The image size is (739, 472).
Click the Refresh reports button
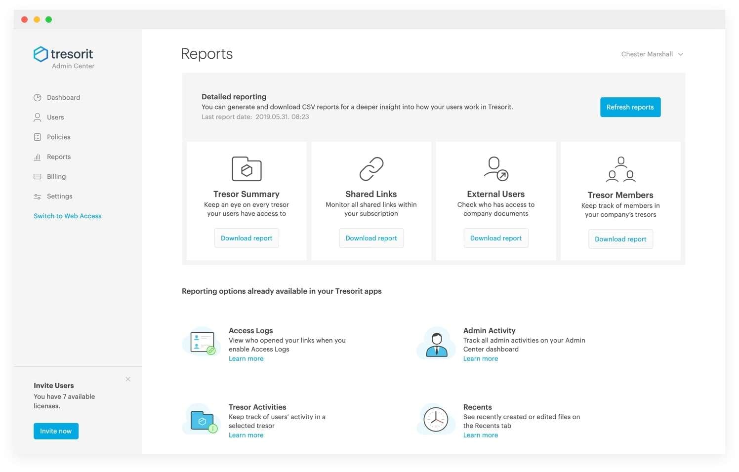pyautogui.click(x=630, y=107)
